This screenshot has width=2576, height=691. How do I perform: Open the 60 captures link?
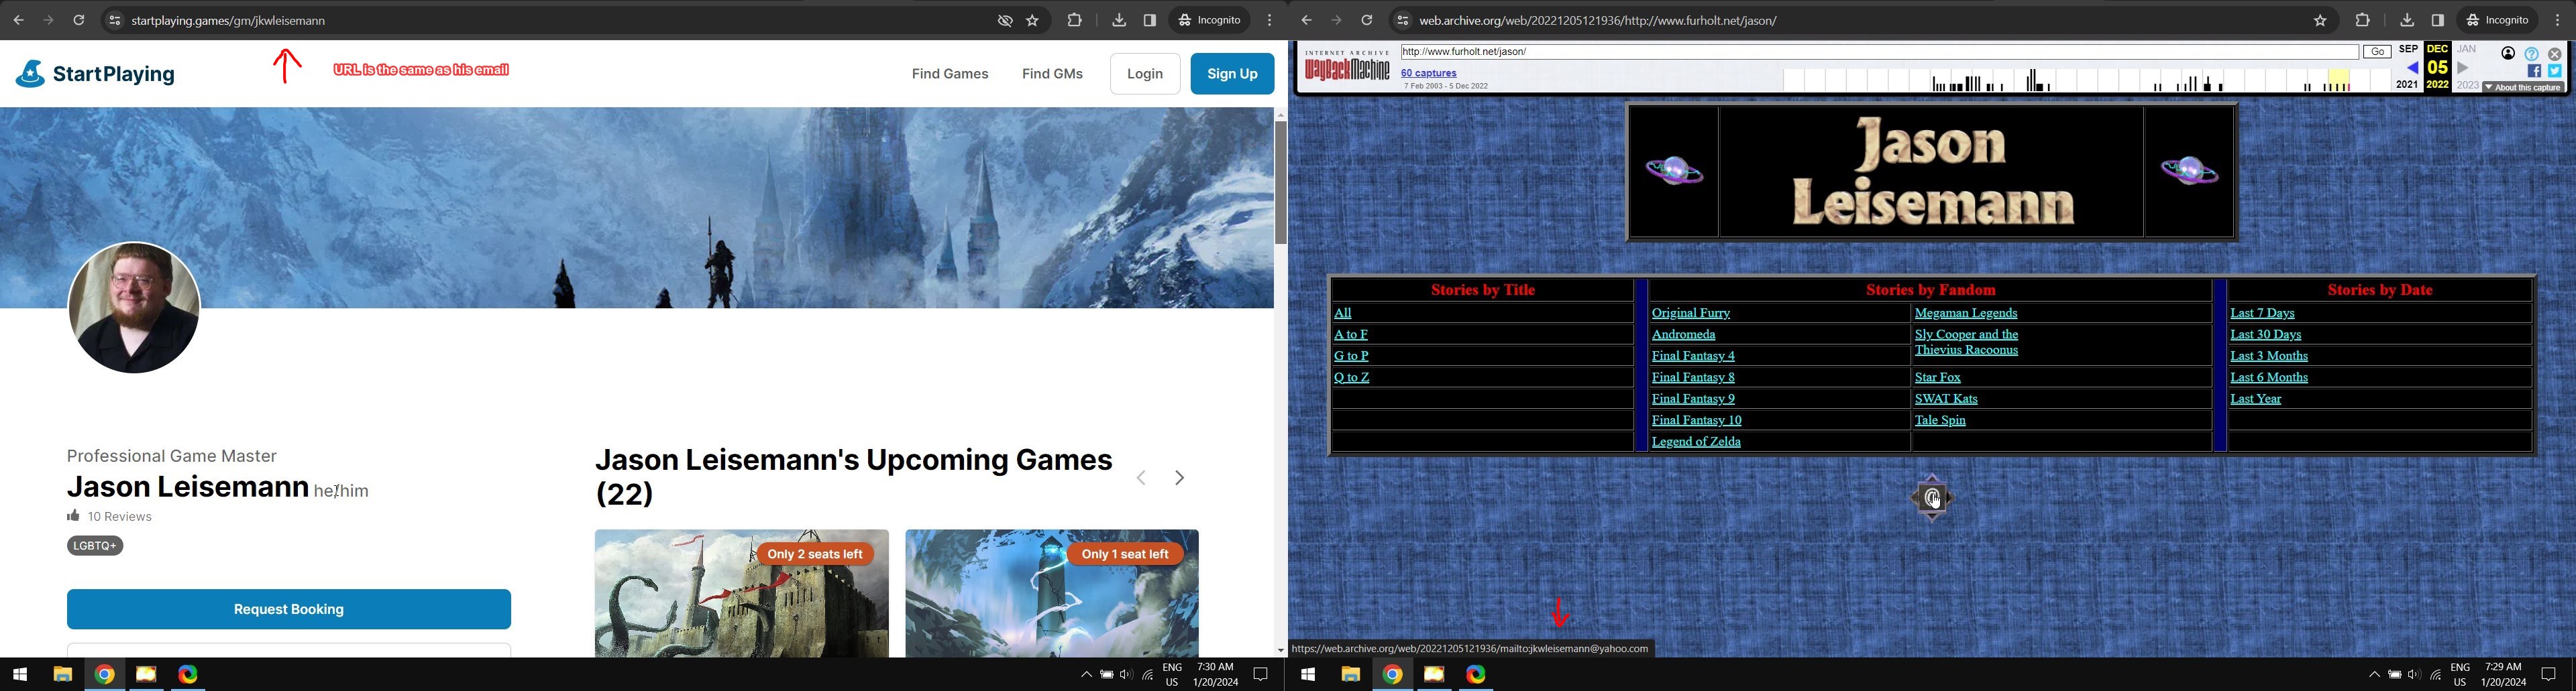[x=1428, y=73]
